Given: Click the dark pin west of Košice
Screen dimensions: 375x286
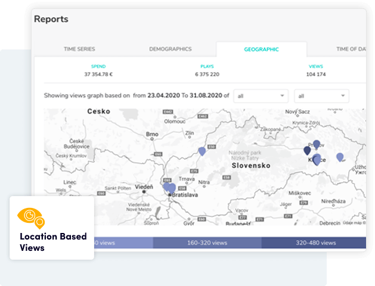Looking at the screenshot, I should (x=308, y=150).
